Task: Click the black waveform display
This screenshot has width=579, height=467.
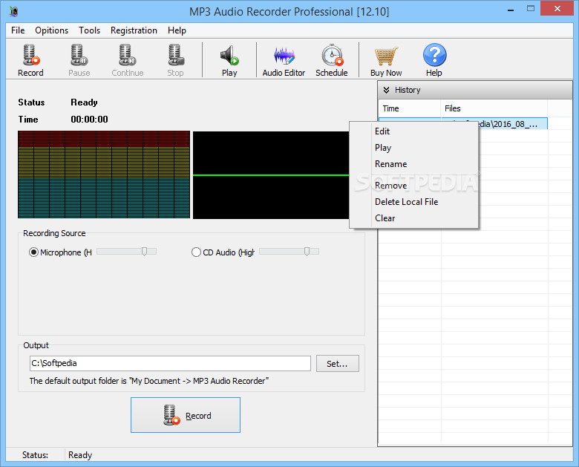Action: pyautogui.click(x=271, y=175)
